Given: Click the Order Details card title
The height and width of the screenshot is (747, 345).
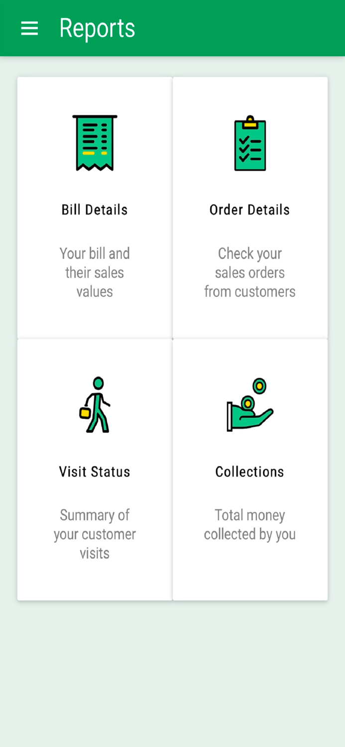Looking at the screenshot, I should tap(250, 209).
